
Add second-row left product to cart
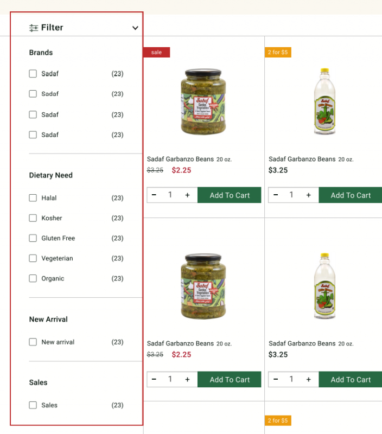pos(230,380)
